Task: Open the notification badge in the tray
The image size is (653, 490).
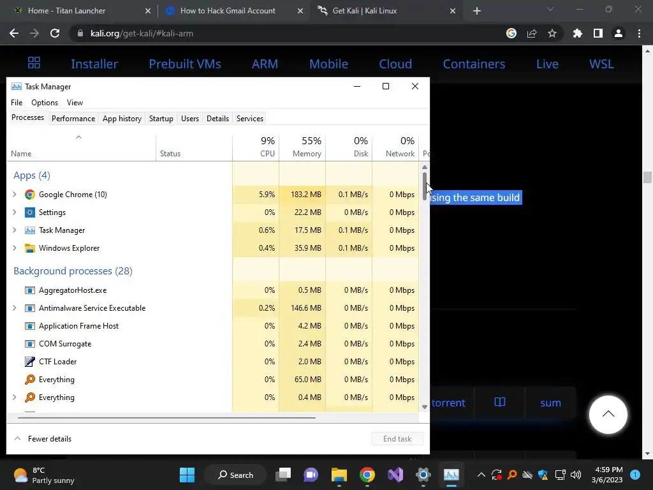Action: coord(635,475)
